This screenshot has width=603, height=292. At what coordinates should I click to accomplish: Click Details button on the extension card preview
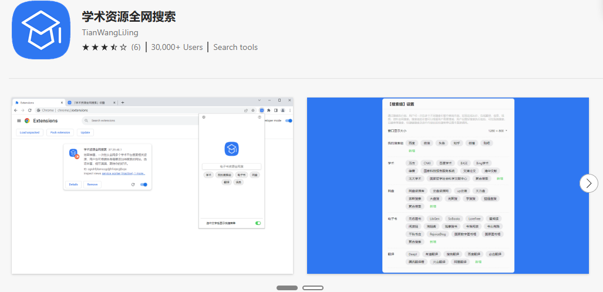point(73,184)
